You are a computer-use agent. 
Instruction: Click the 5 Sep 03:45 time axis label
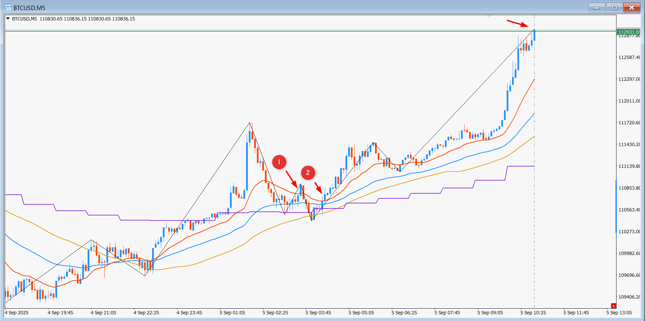318,313
